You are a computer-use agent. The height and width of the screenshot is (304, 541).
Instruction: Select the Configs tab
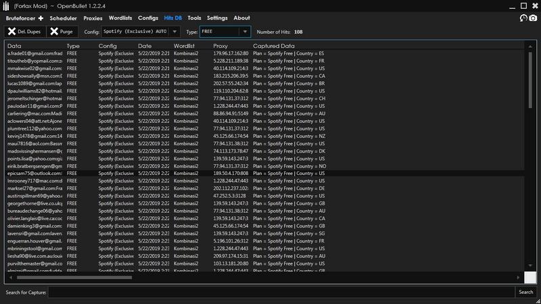pyautogui.click(x=148, y=18)
